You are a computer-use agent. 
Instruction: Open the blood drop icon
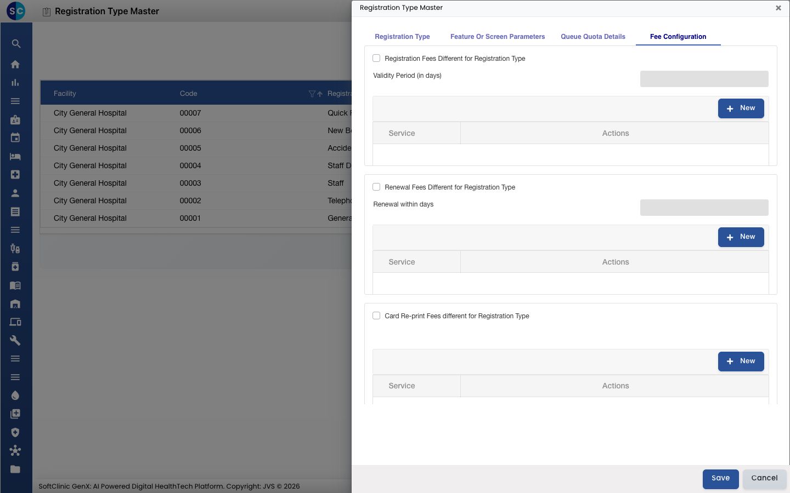[x=15, y=395]
